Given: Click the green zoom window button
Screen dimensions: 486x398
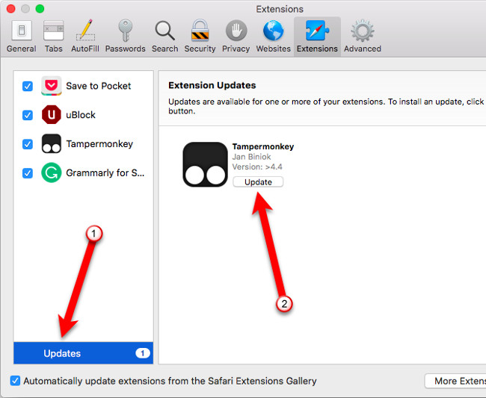Looking at the screenshot, I should pyautogui.click(x=40, y=9).
